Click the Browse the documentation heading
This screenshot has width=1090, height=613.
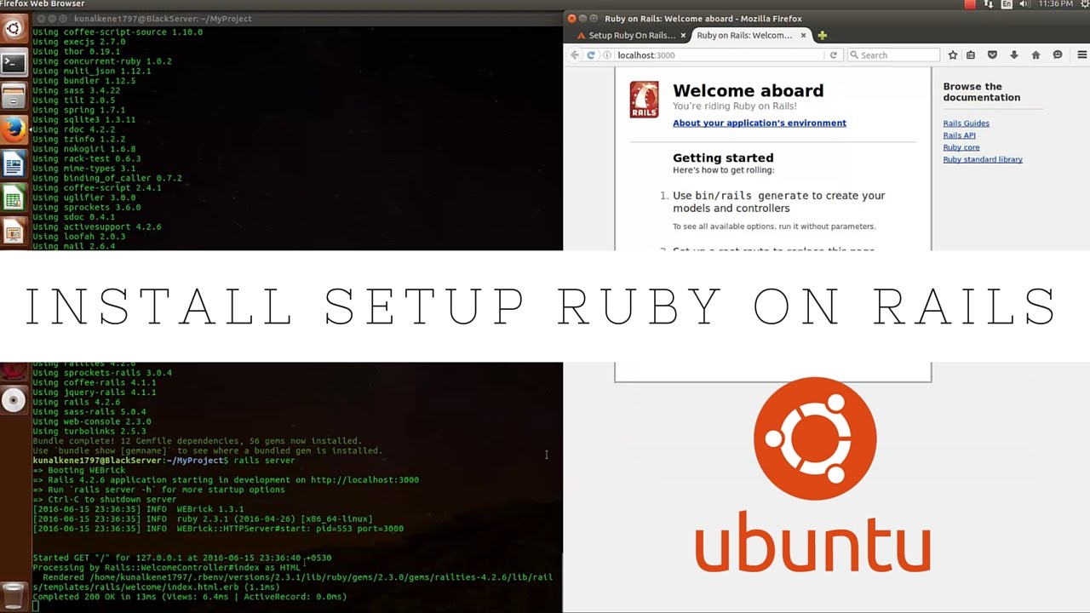point(981,92)
